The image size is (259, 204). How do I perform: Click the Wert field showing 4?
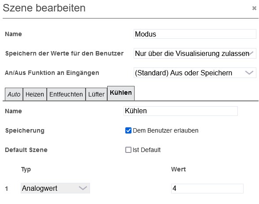[x=207, y=188]
